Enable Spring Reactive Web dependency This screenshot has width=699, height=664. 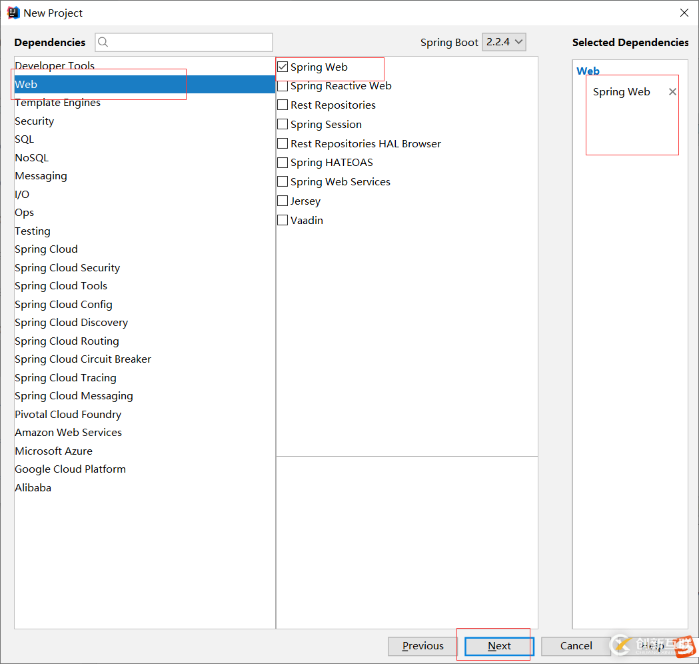(x=283, y=86)
